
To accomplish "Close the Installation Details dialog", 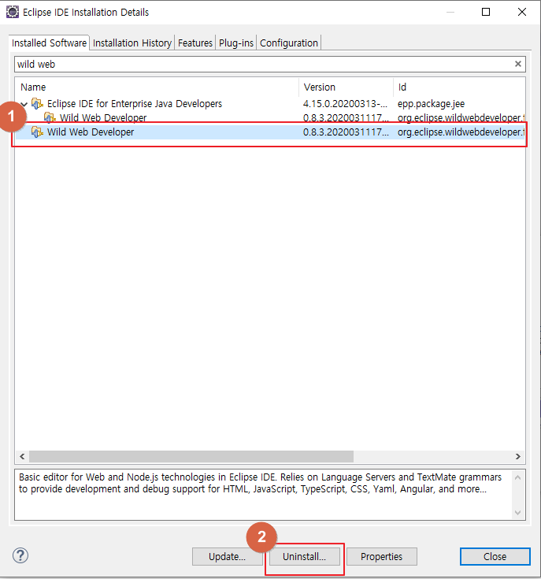I will [x=495, y=556].
